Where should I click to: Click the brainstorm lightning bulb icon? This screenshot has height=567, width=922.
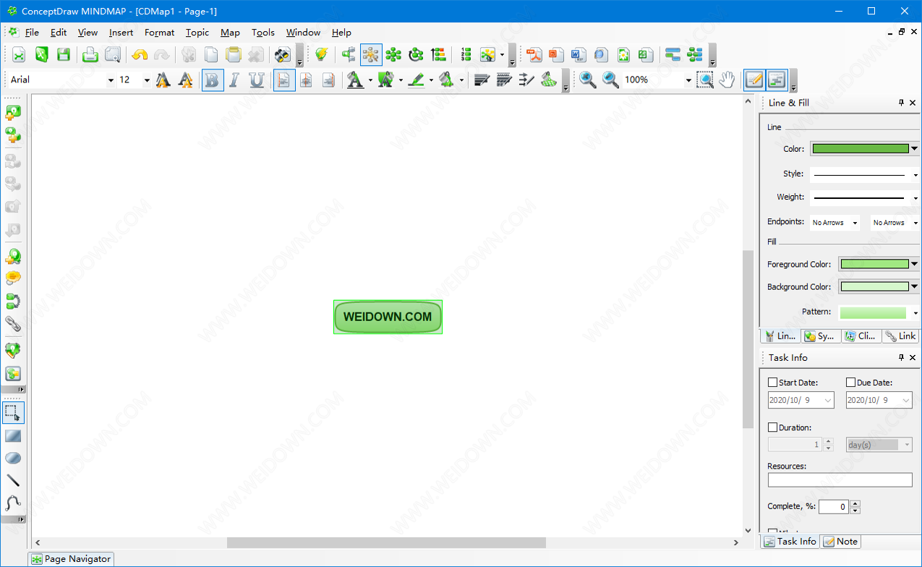click(x=322, y=54)
